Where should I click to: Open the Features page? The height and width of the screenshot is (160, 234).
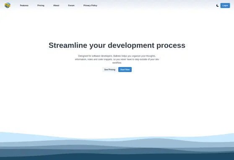(x=24, y=5)
